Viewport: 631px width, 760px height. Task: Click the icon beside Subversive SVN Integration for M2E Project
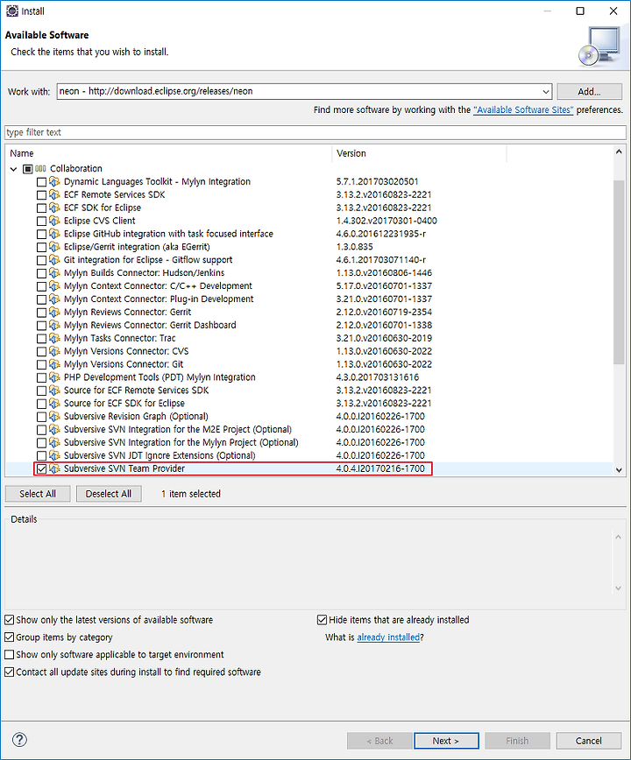pos(55,429)
